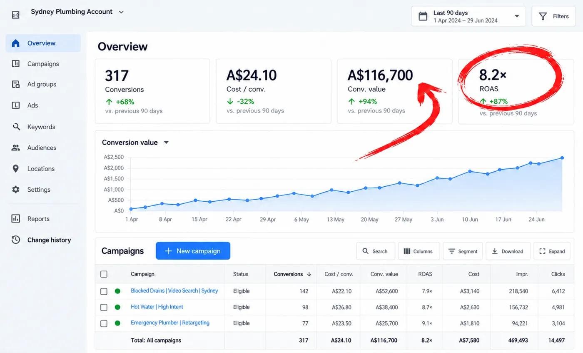Click the Overview home icon
This screenshot has height=353, width=583.
(x=16, y=43)
